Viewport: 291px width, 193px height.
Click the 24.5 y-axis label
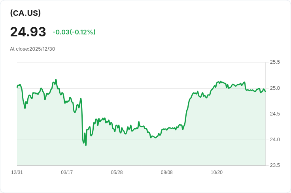[275, 114]
